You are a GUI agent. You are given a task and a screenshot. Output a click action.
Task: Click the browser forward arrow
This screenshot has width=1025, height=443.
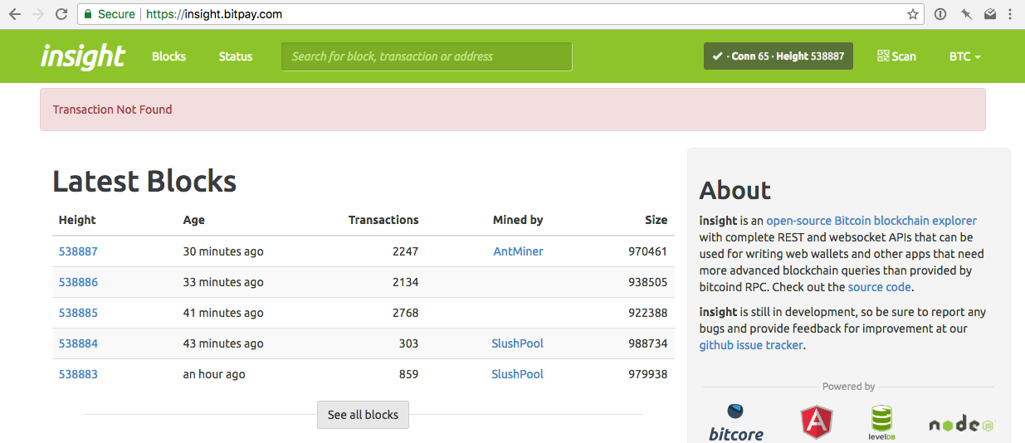37,14
